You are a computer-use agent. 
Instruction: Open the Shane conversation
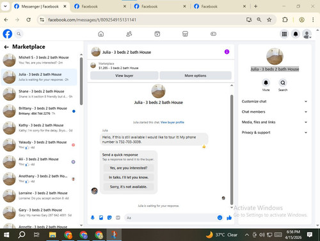point(39,94)
